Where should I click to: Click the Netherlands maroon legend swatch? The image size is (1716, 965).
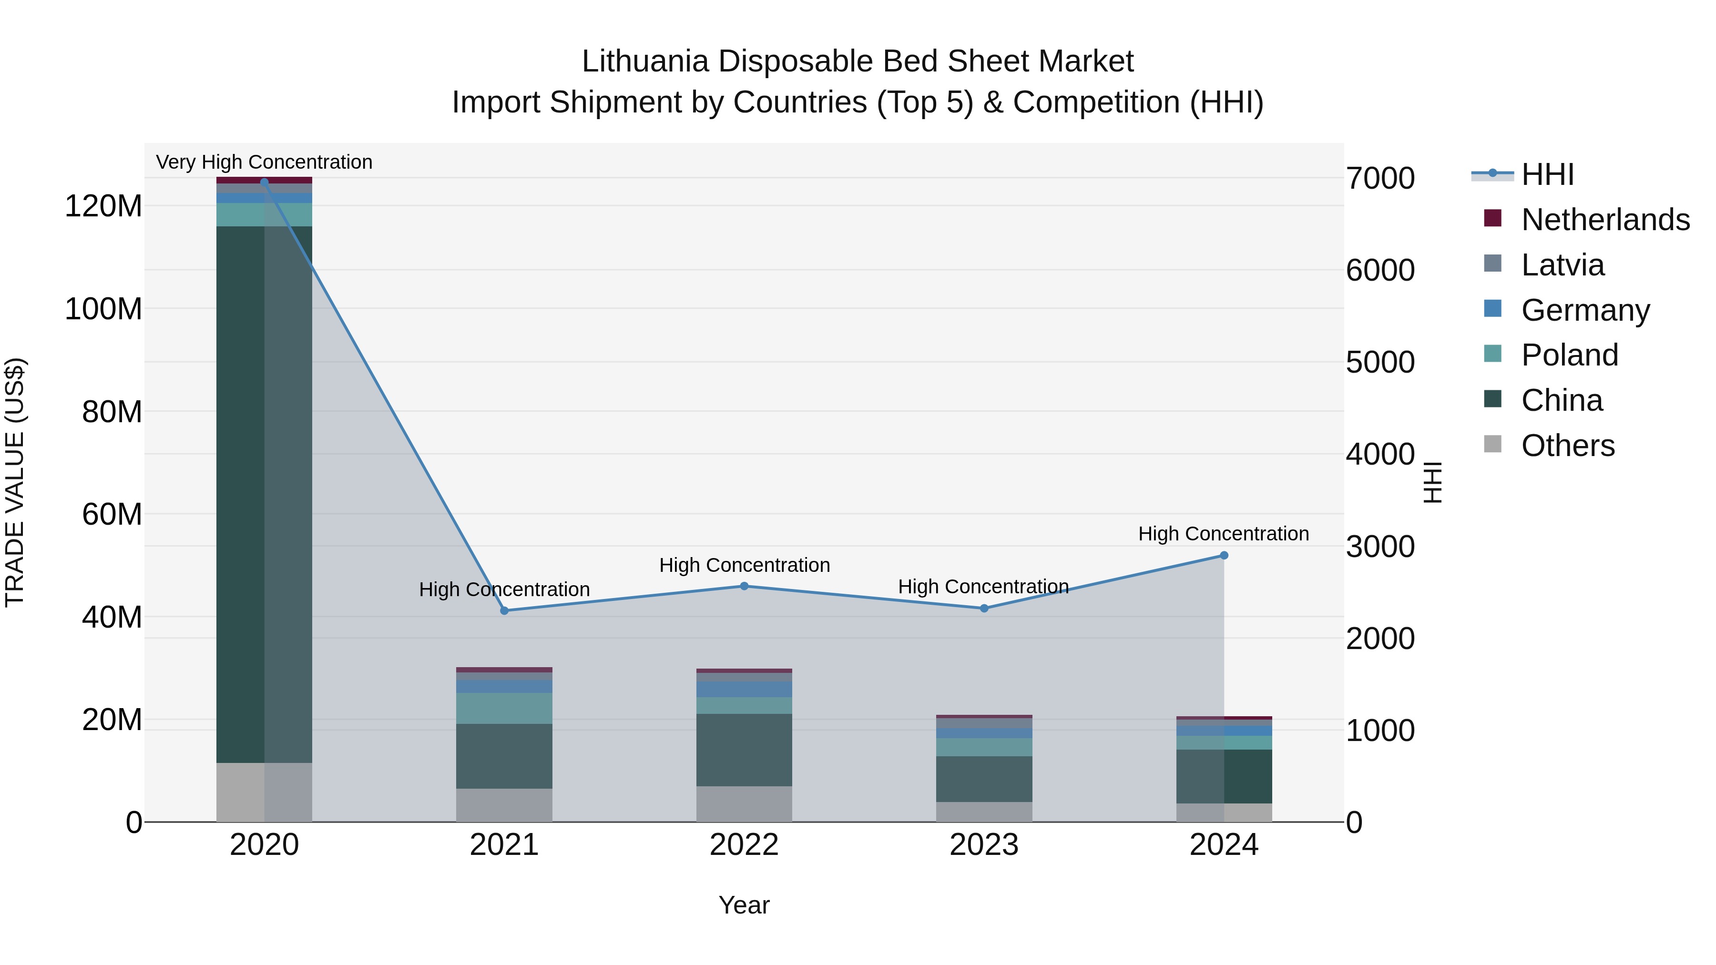point(1493,218)
